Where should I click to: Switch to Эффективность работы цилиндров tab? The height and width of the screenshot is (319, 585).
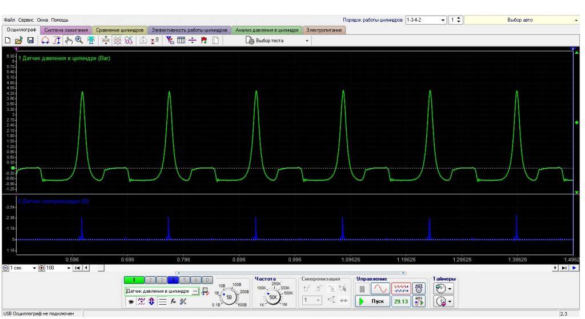190,30
